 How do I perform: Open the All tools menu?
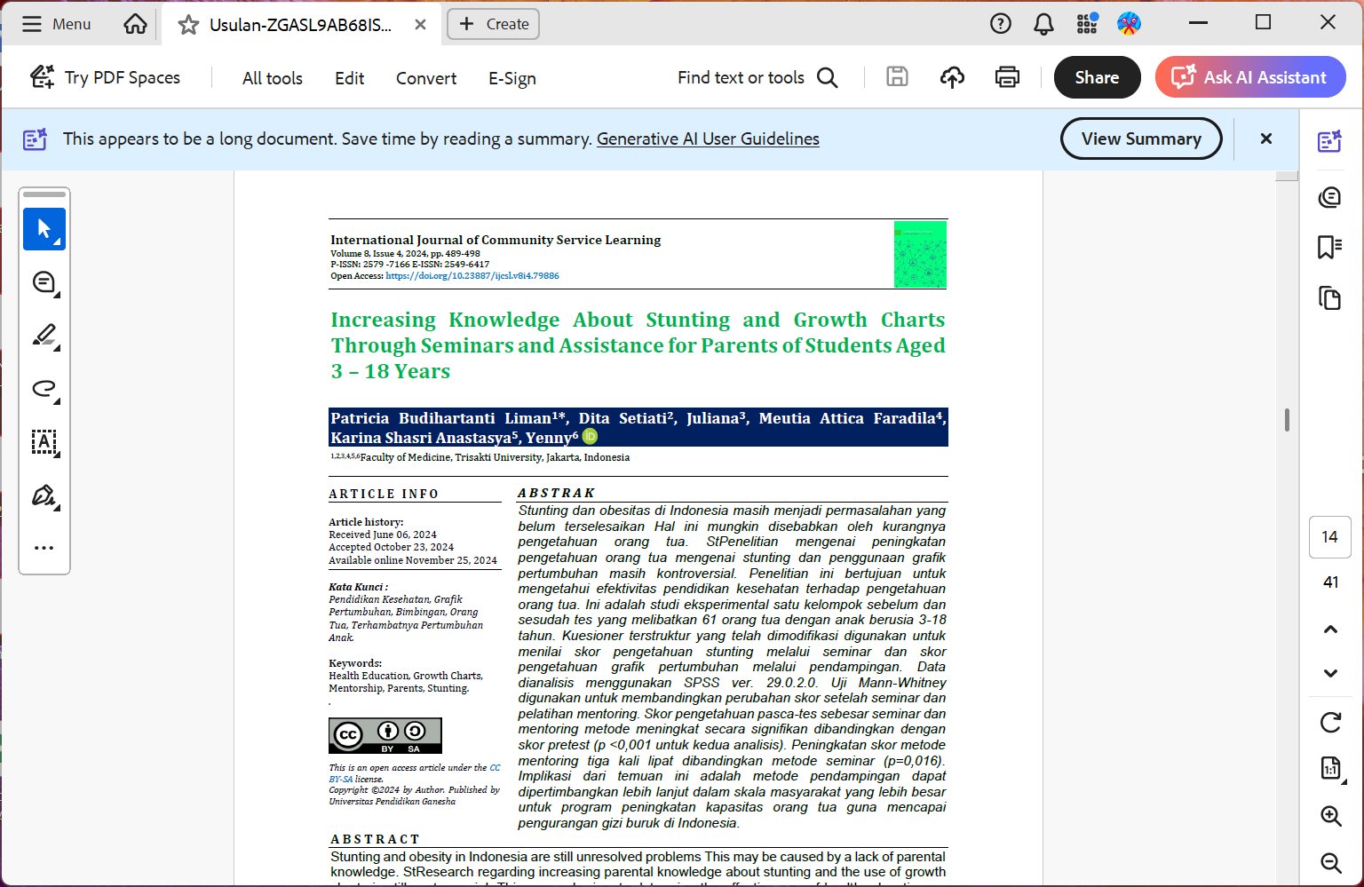[273, 78]
